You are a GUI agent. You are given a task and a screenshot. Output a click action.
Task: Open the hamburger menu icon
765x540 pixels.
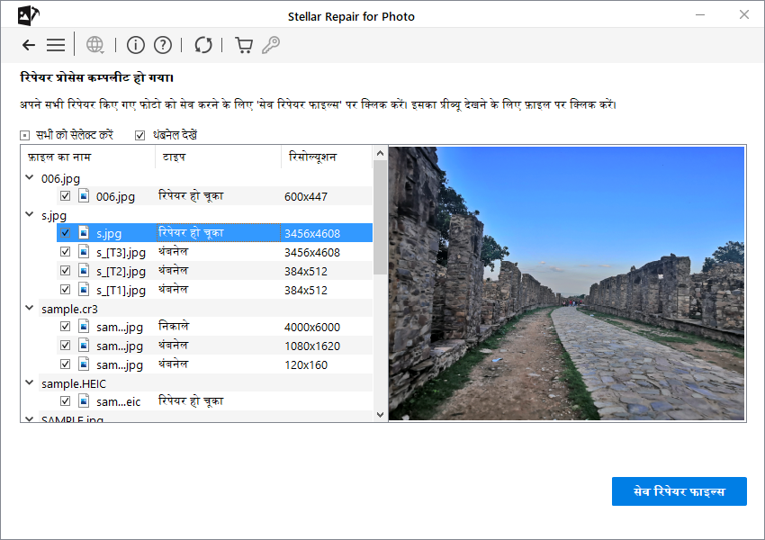(56, 45)
